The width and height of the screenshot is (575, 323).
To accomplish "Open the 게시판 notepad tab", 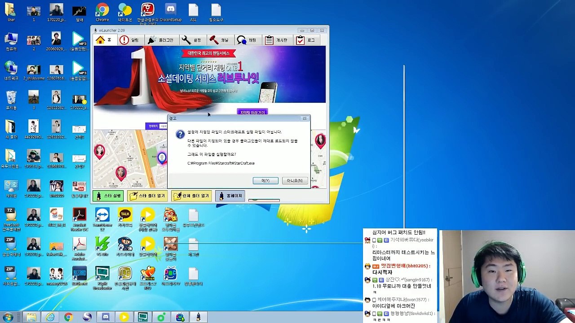I will tap(277, 40).
